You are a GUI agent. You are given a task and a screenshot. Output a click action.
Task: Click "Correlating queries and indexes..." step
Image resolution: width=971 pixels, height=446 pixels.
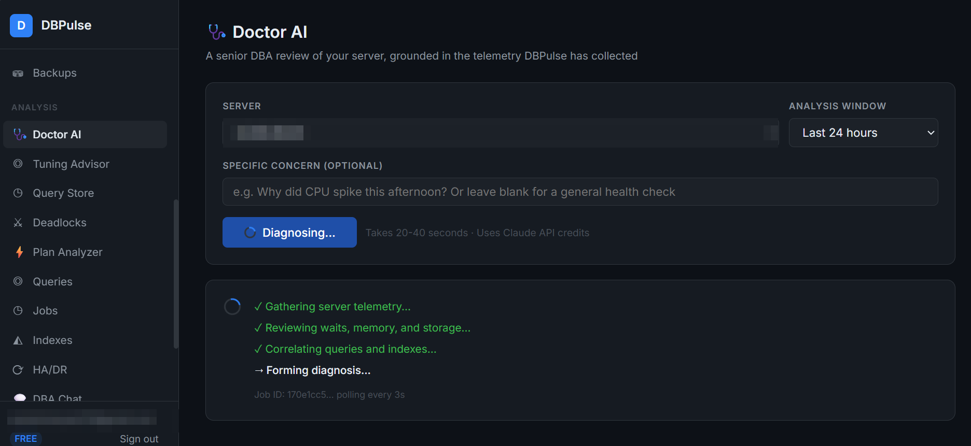point(345,349)
